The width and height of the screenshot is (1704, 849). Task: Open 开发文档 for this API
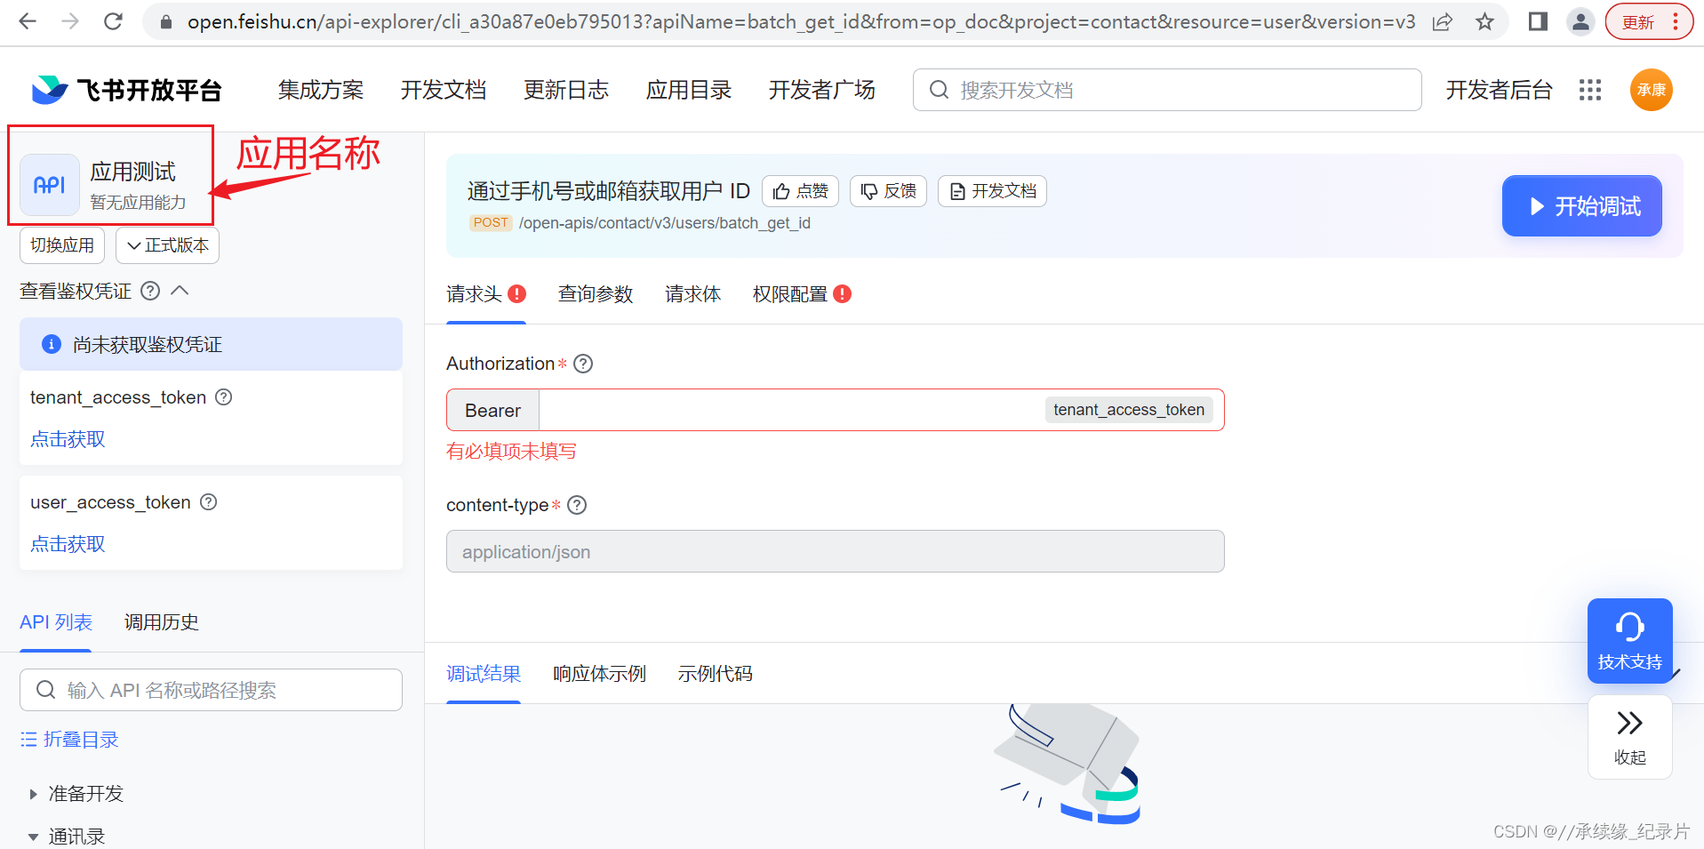coord(992,191)
